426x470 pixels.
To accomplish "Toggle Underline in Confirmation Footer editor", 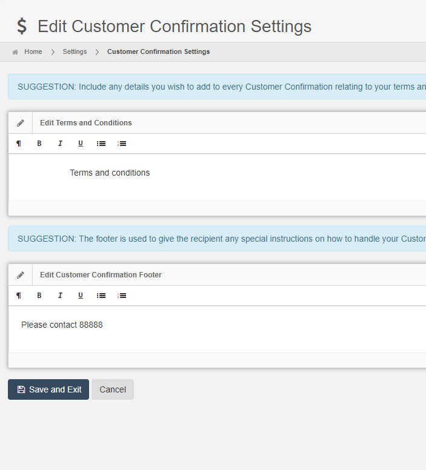I will coord(81,296).
